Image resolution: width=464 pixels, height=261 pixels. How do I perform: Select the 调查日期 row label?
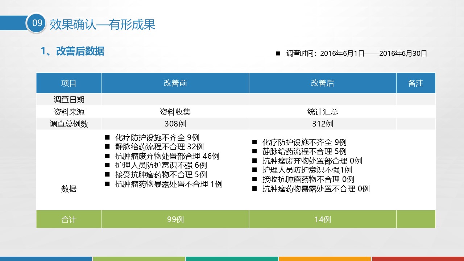69,100
